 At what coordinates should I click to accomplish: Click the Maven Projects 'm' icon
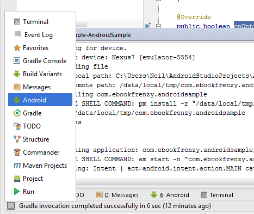tap(17, 166)
